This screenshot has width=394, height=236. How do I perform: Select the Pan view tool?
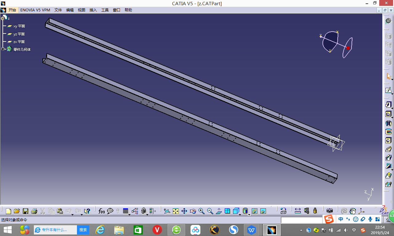click(184, 211)
